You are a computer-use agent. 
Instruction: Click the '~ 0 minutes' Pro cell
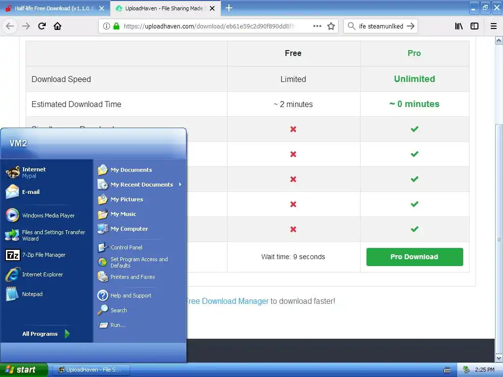click(415, 104)
